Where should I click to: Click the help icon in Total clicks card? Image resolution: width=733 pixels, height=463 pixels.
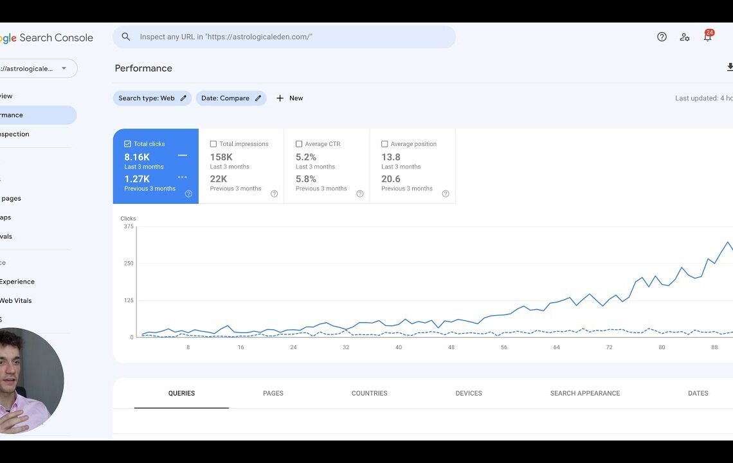[188, 194]
